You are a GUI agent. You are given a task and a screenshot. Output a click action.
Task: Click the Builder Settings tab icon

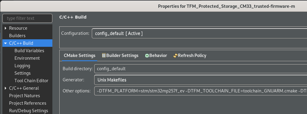(x=104, y=55)
